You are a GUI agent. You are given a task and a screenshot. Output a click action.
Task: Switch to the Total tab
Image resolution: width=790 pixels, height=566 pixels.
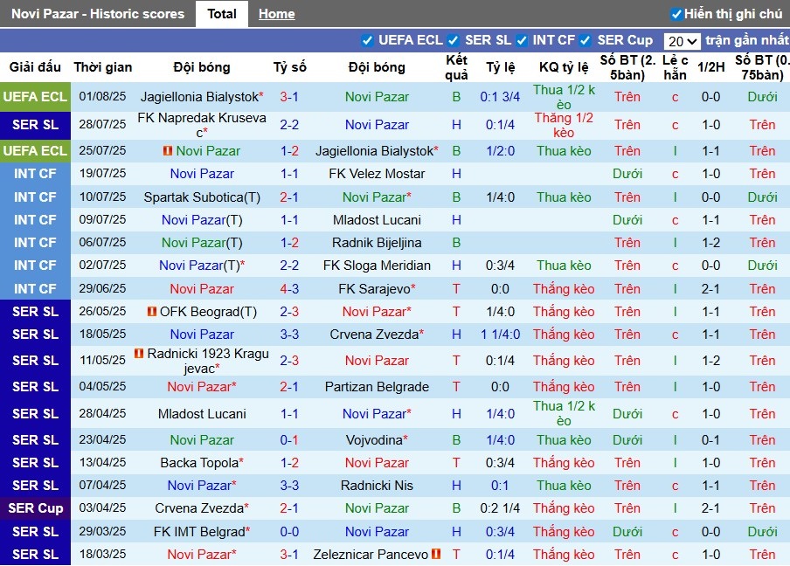222,14
